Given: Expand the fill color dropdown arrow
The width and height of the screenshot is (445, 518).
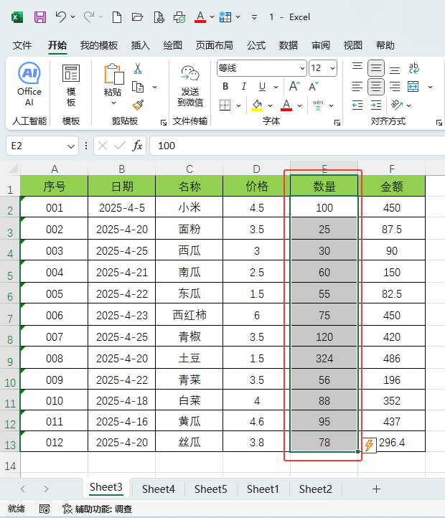Looking at the screenshot, I should coord(270,105).
